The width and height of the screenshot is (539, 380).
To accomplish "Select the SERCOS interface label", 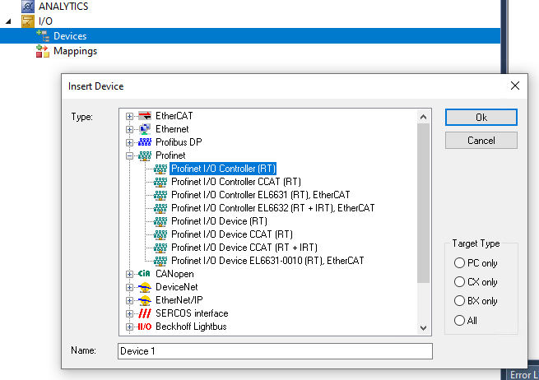I will [192, 313].
